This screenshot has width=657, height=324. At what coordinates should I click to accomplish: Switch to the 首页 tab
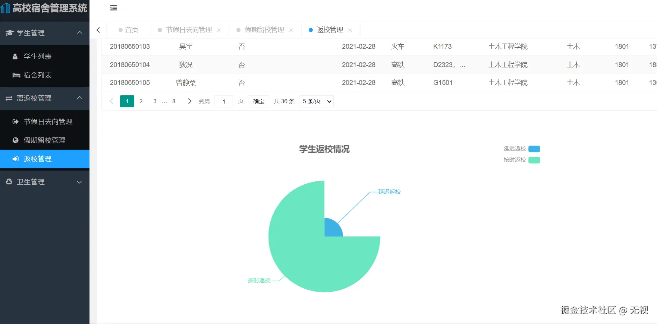coord(128,30)
